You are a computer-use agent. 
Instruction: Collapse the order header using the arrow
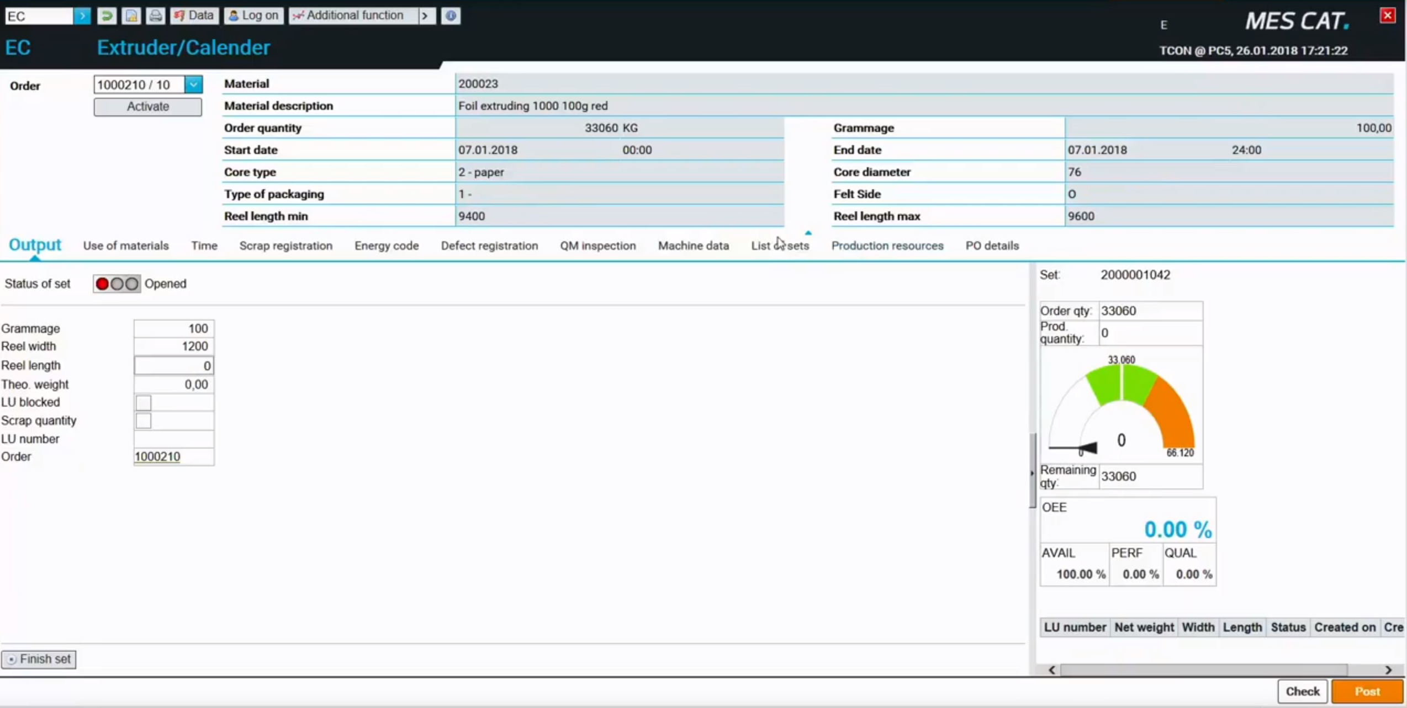808,232
